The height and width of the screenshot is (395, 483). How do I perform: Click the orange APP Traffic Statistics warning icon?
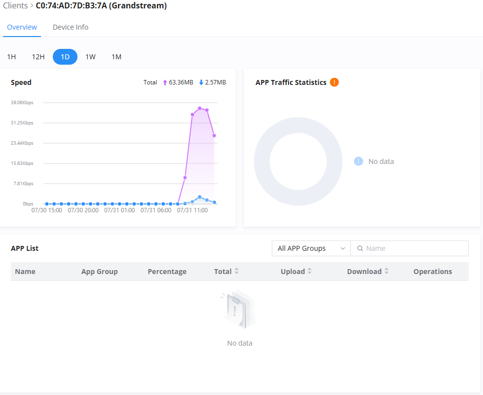point(334,82)
